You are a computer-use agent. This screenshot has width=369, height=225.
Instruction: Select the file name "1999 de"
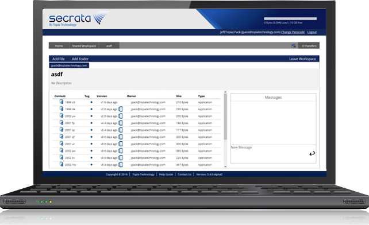[x=70, y=109]
